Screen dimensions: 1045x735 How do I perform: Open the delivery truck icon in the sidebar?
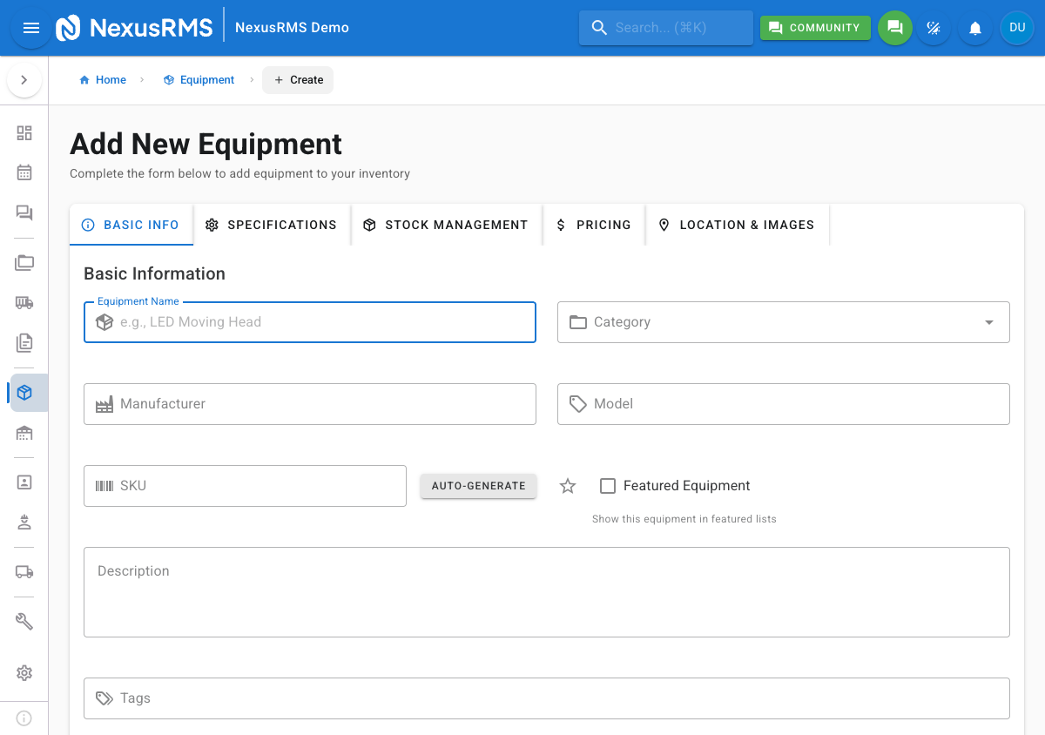[x=24, y=572]
